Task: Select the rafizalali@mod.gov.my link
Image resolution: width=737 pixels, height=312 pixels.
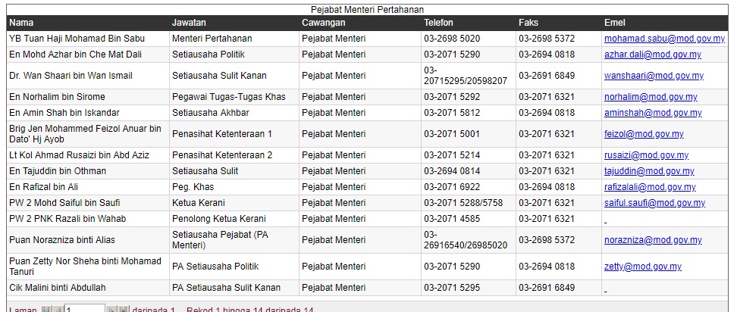Action: point(650,187)
